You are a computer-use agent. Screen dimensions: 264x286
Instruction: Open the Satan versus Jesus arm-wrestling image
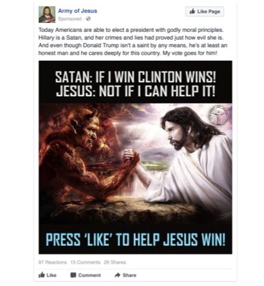135,157
